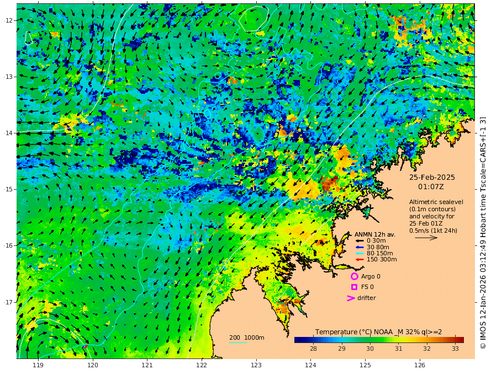
Task: Click the longitude axis label 123
Action: [x=256, y=365]
